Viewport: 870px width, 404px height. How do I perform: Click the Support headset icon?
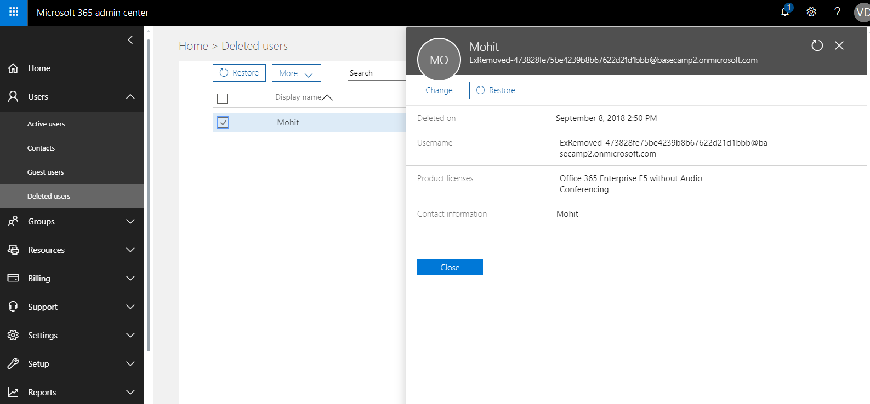point(13,307)
